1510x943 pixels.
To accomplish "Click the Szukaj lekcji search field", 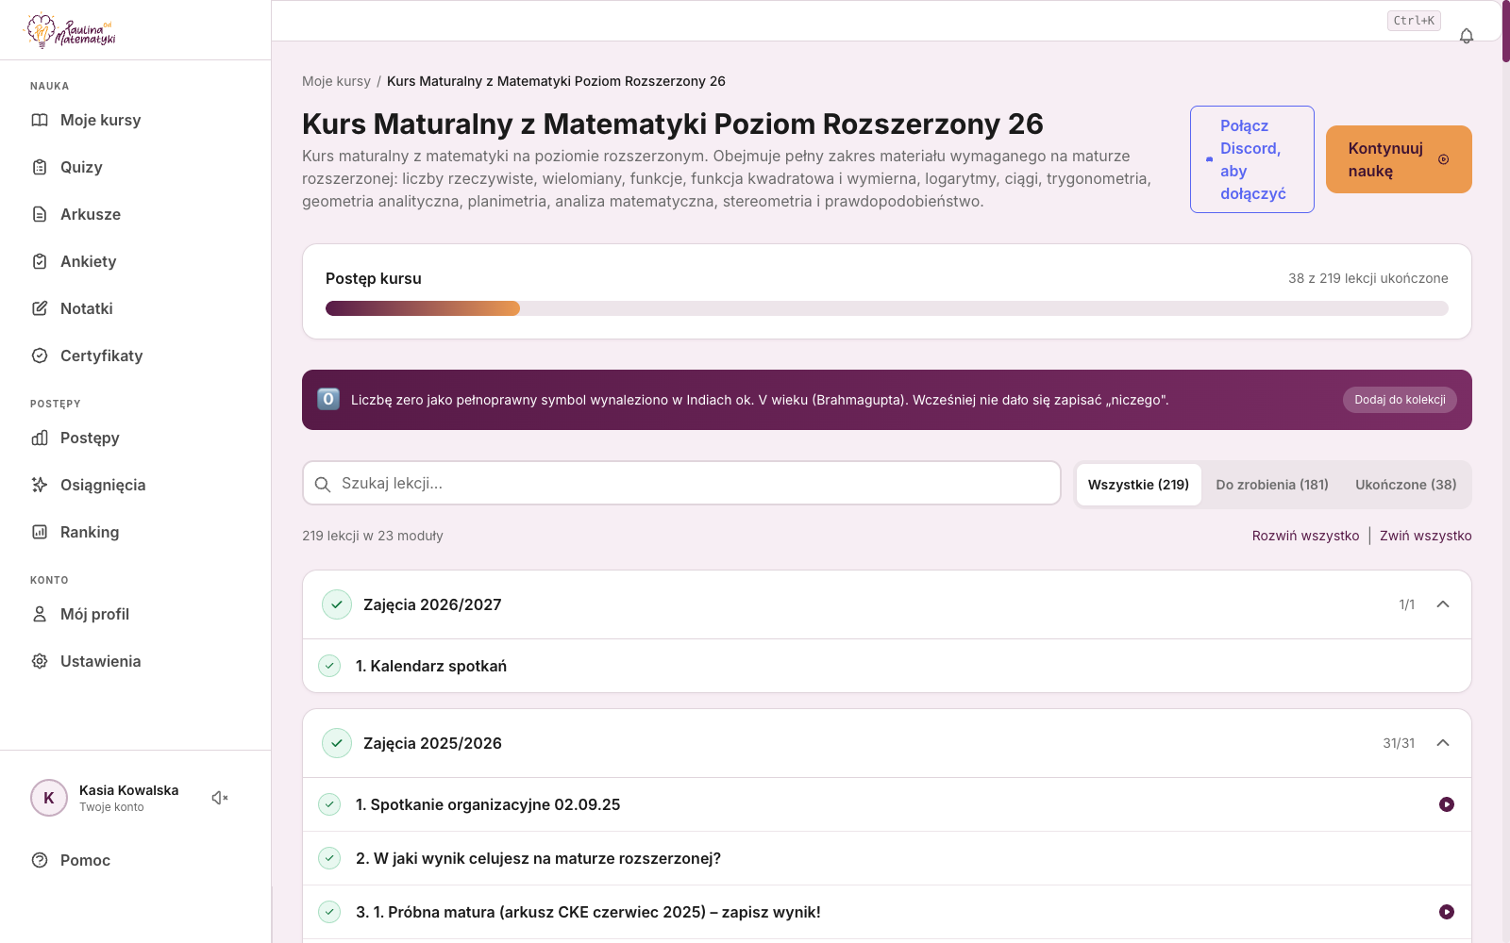I will click(x=681, y=484).
